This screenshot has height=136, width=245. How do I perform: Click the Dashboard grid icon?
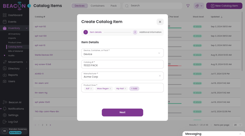5,15
